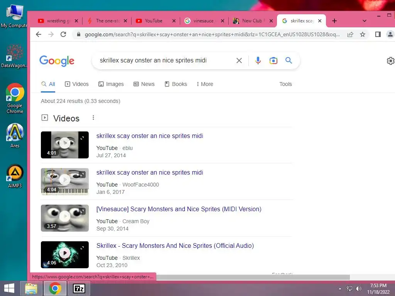Search by image with the camera icon
Screen dimensions: 395x296
273,61
